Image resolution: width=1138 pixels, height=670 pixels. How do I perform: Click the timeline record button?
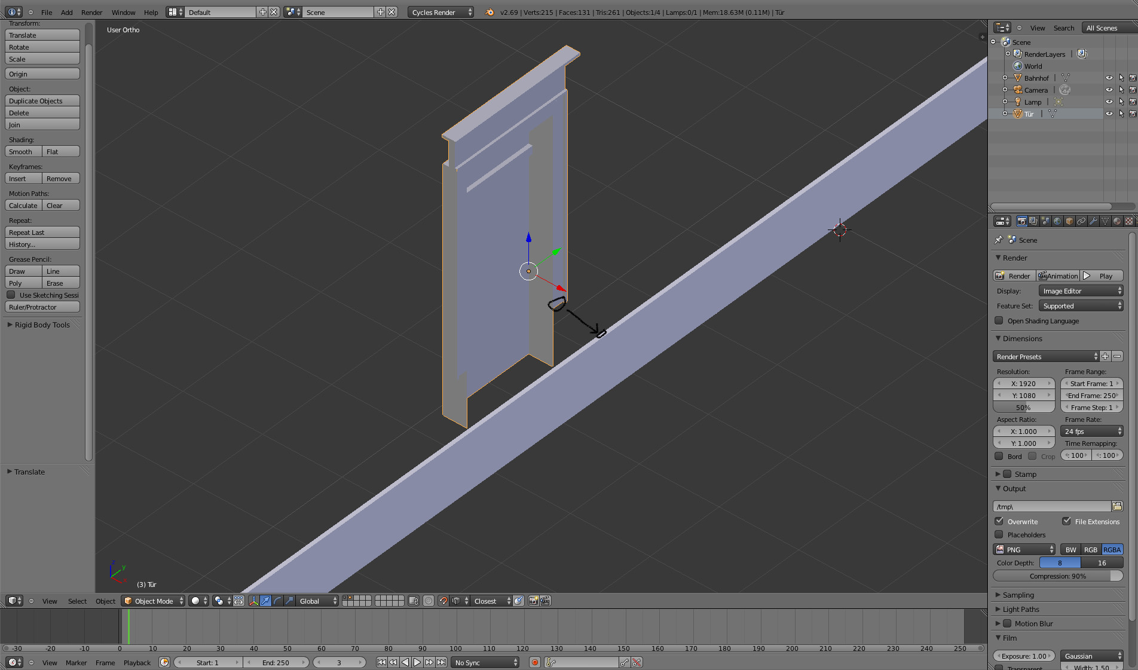(535, 662)
